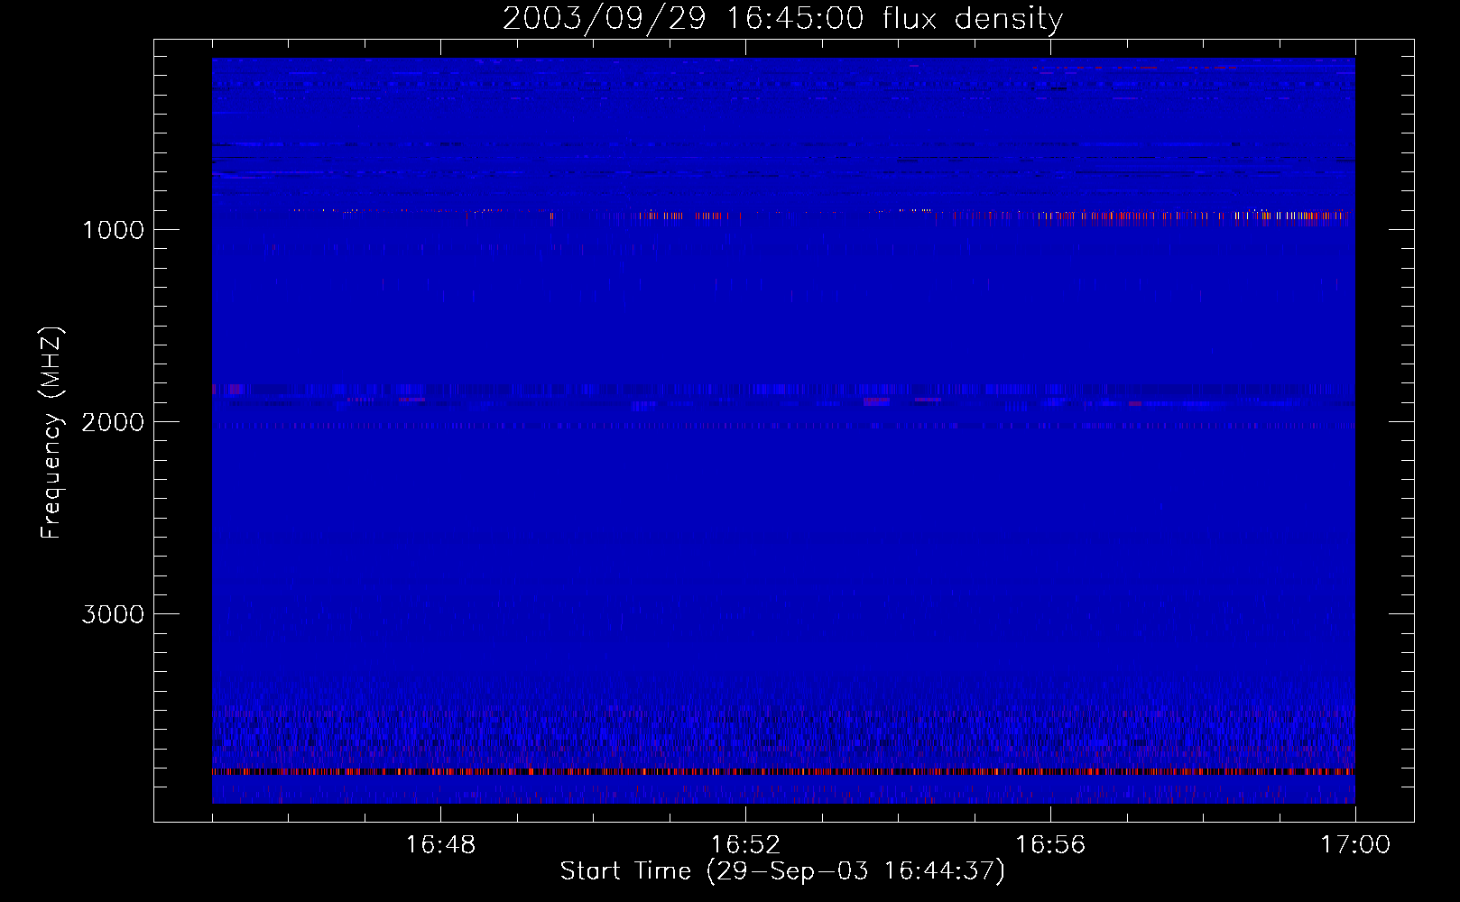Image resolution: width=1460 pixels, height=902 pixels.
Task: Click the 16:48 time tick label
Action: click(440, 844)
